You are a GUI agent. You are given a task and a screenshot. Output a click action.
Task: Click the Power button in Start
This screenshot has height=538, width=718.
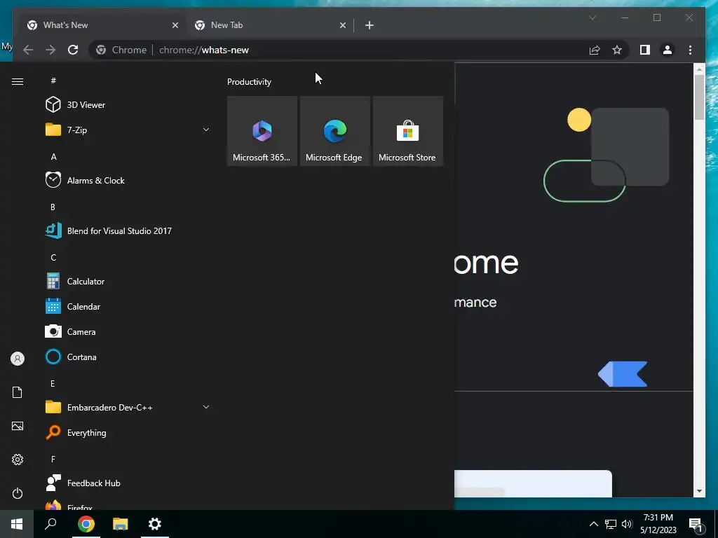tap(18, 493)
